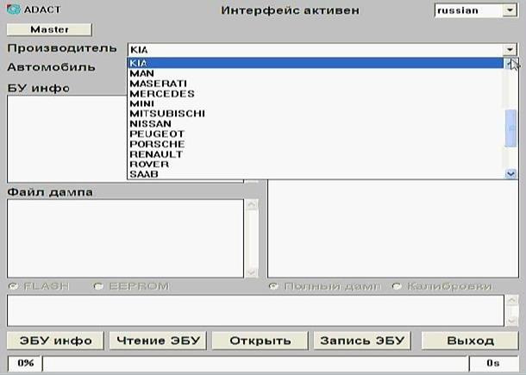Click the Master button

coord(49,29)
